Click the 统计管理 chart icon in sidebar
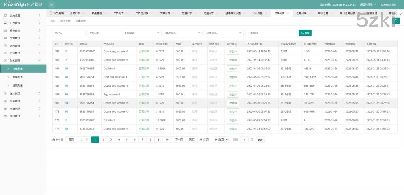This screenshot has width=404, height=195. coord(5,93)
